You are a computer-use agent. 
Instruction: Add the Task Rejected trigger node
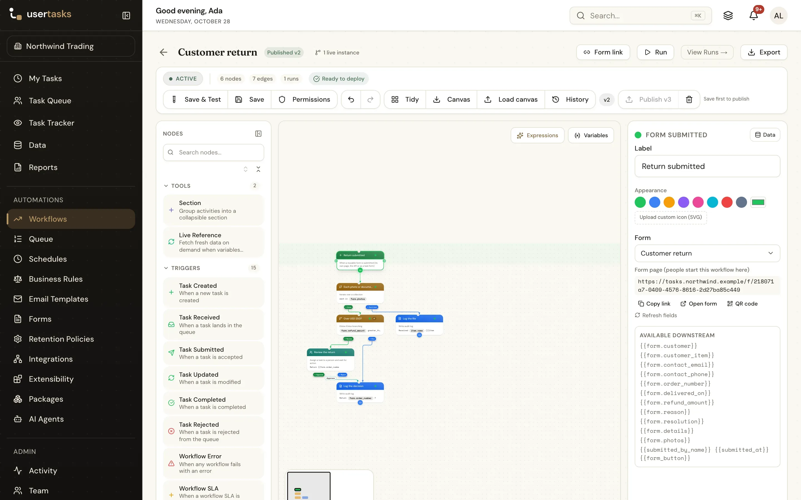[214, 432]
